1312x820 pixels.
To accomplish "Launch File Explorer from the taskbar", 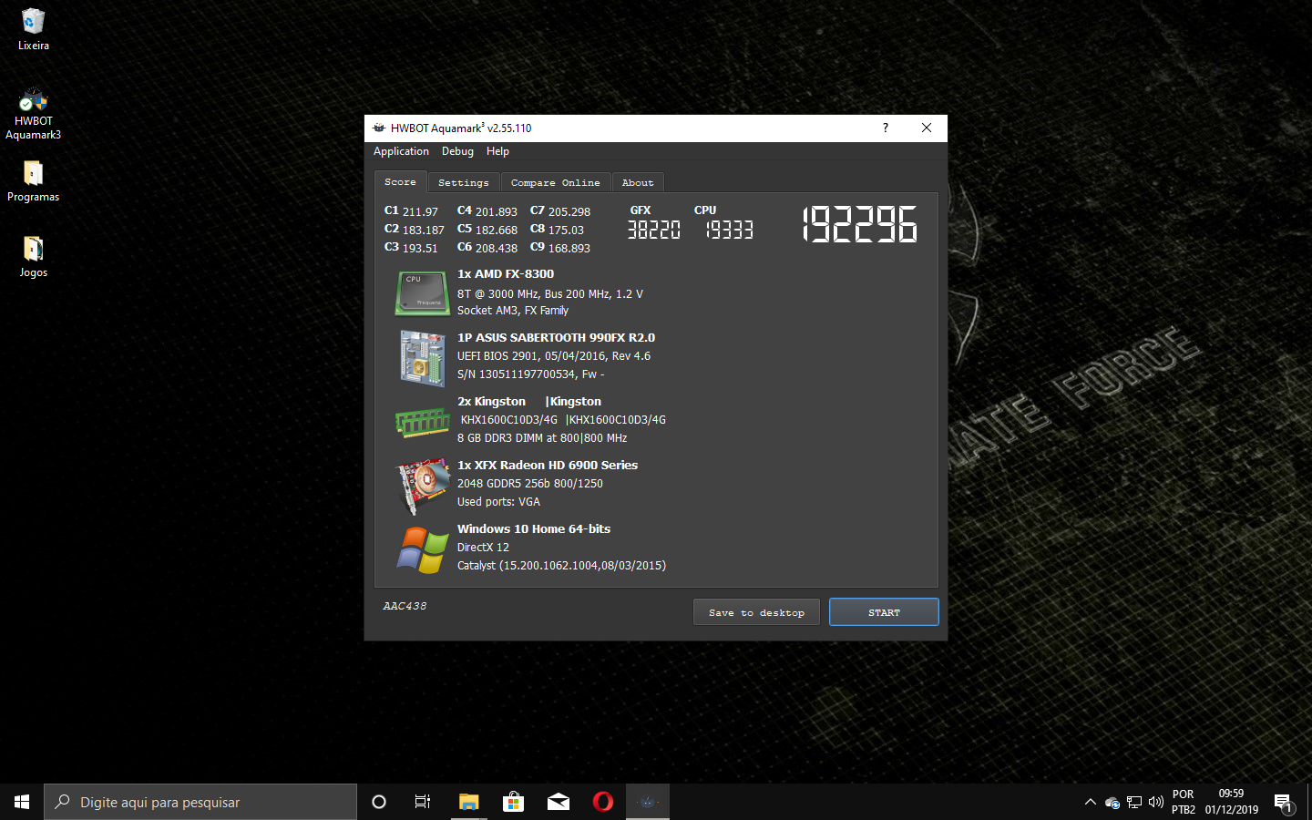I will click(468, 802).
